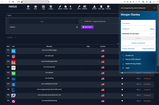
Task: Open the Builder download icon
Action: (94, 6)
